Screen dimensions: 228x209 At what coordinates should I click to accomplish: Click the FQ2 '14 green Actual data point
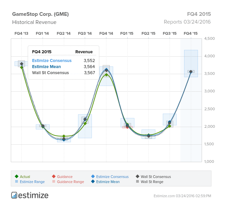click(x=64, y=136)
